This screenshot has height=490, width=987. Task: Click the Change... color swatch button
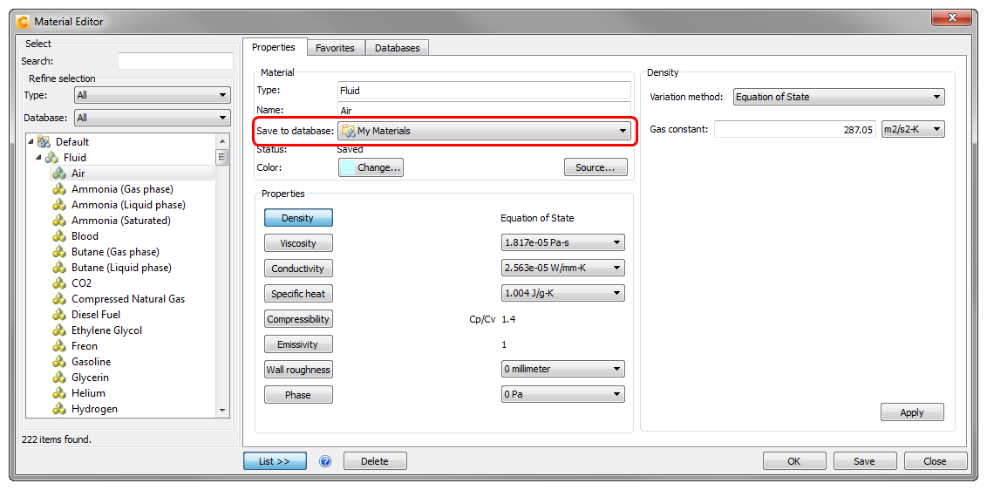pyautogui.click(x=371, y=167)
